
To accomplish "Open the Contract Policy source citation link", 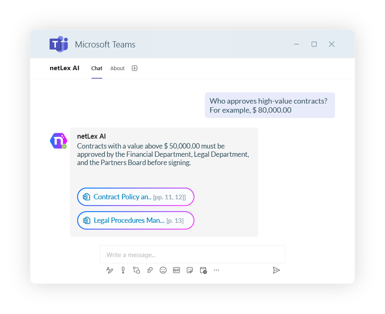I will pyautogui.click(x=135, y=197).
